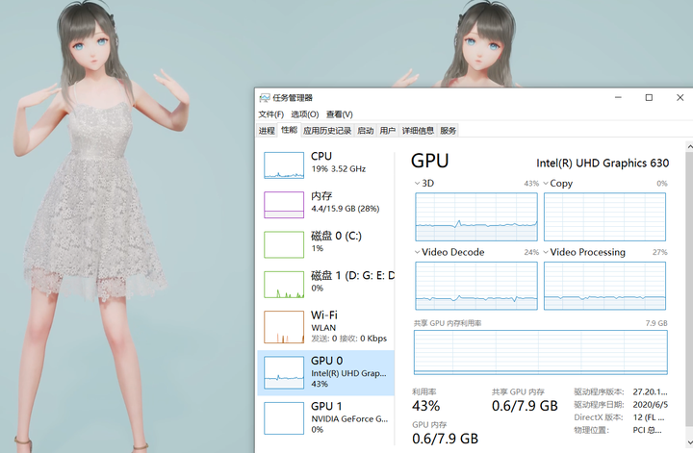The image size is (693, 453).
Task: Click the Copy engine graph
Action: (x=604, y=216)
